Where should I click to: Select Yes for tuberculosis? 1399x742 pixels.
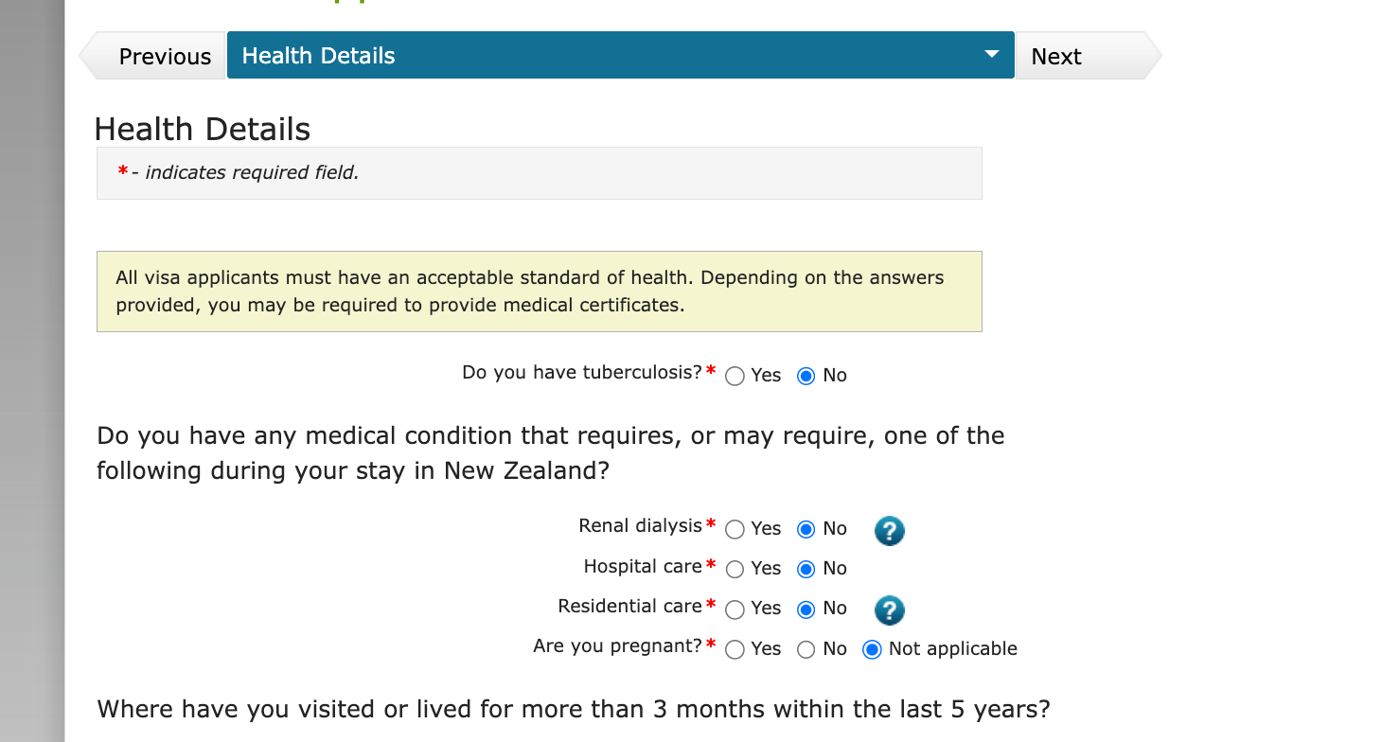click(x=735, y=377)
